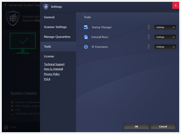Click the Tools heading in right pane
The width and height of the screenshot is (181, 134).
click(87, 17)
